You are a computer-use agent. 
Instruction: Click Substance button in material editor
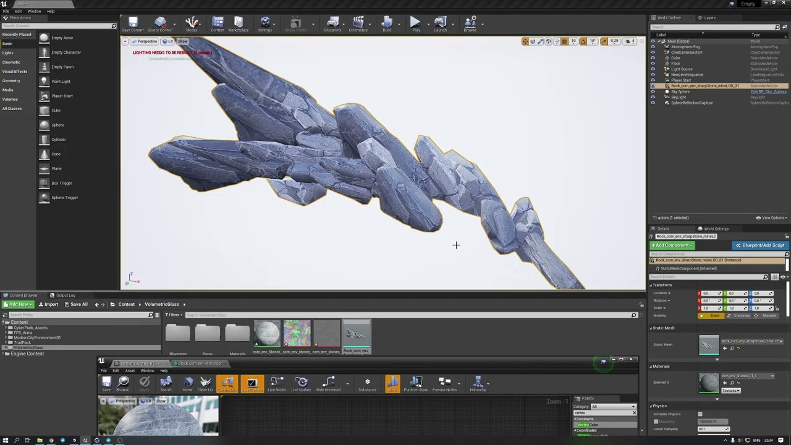coord(367,384)
